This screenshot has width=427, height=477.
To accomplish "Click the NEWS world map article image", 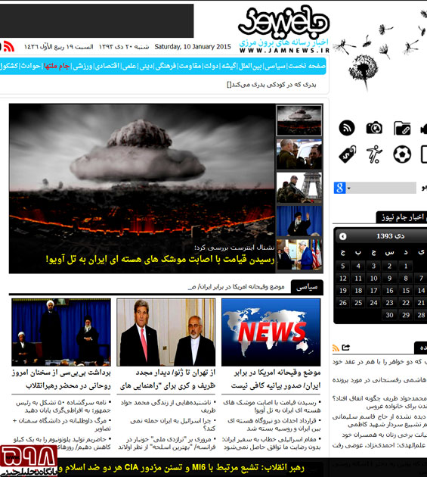I will pyautogui.click(x=271, y=332).
